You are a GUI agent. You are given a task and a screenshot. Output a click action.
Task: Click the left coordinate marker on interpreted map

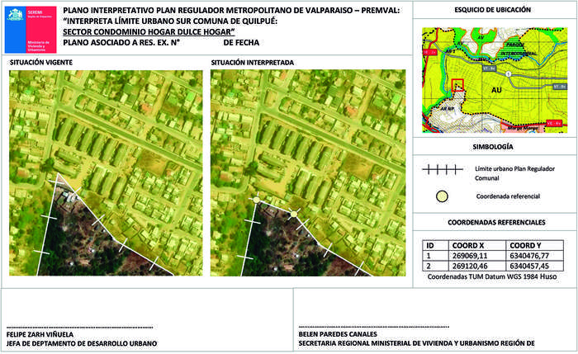256,201
